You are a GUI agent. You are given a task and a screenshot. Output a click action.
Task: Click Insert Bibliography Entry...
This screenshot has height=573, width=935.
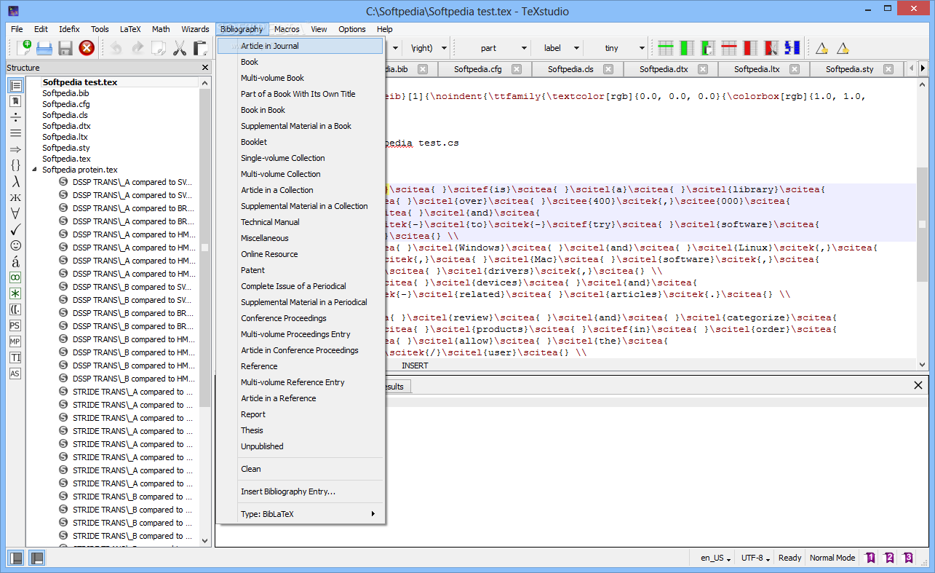coord(301,491)
